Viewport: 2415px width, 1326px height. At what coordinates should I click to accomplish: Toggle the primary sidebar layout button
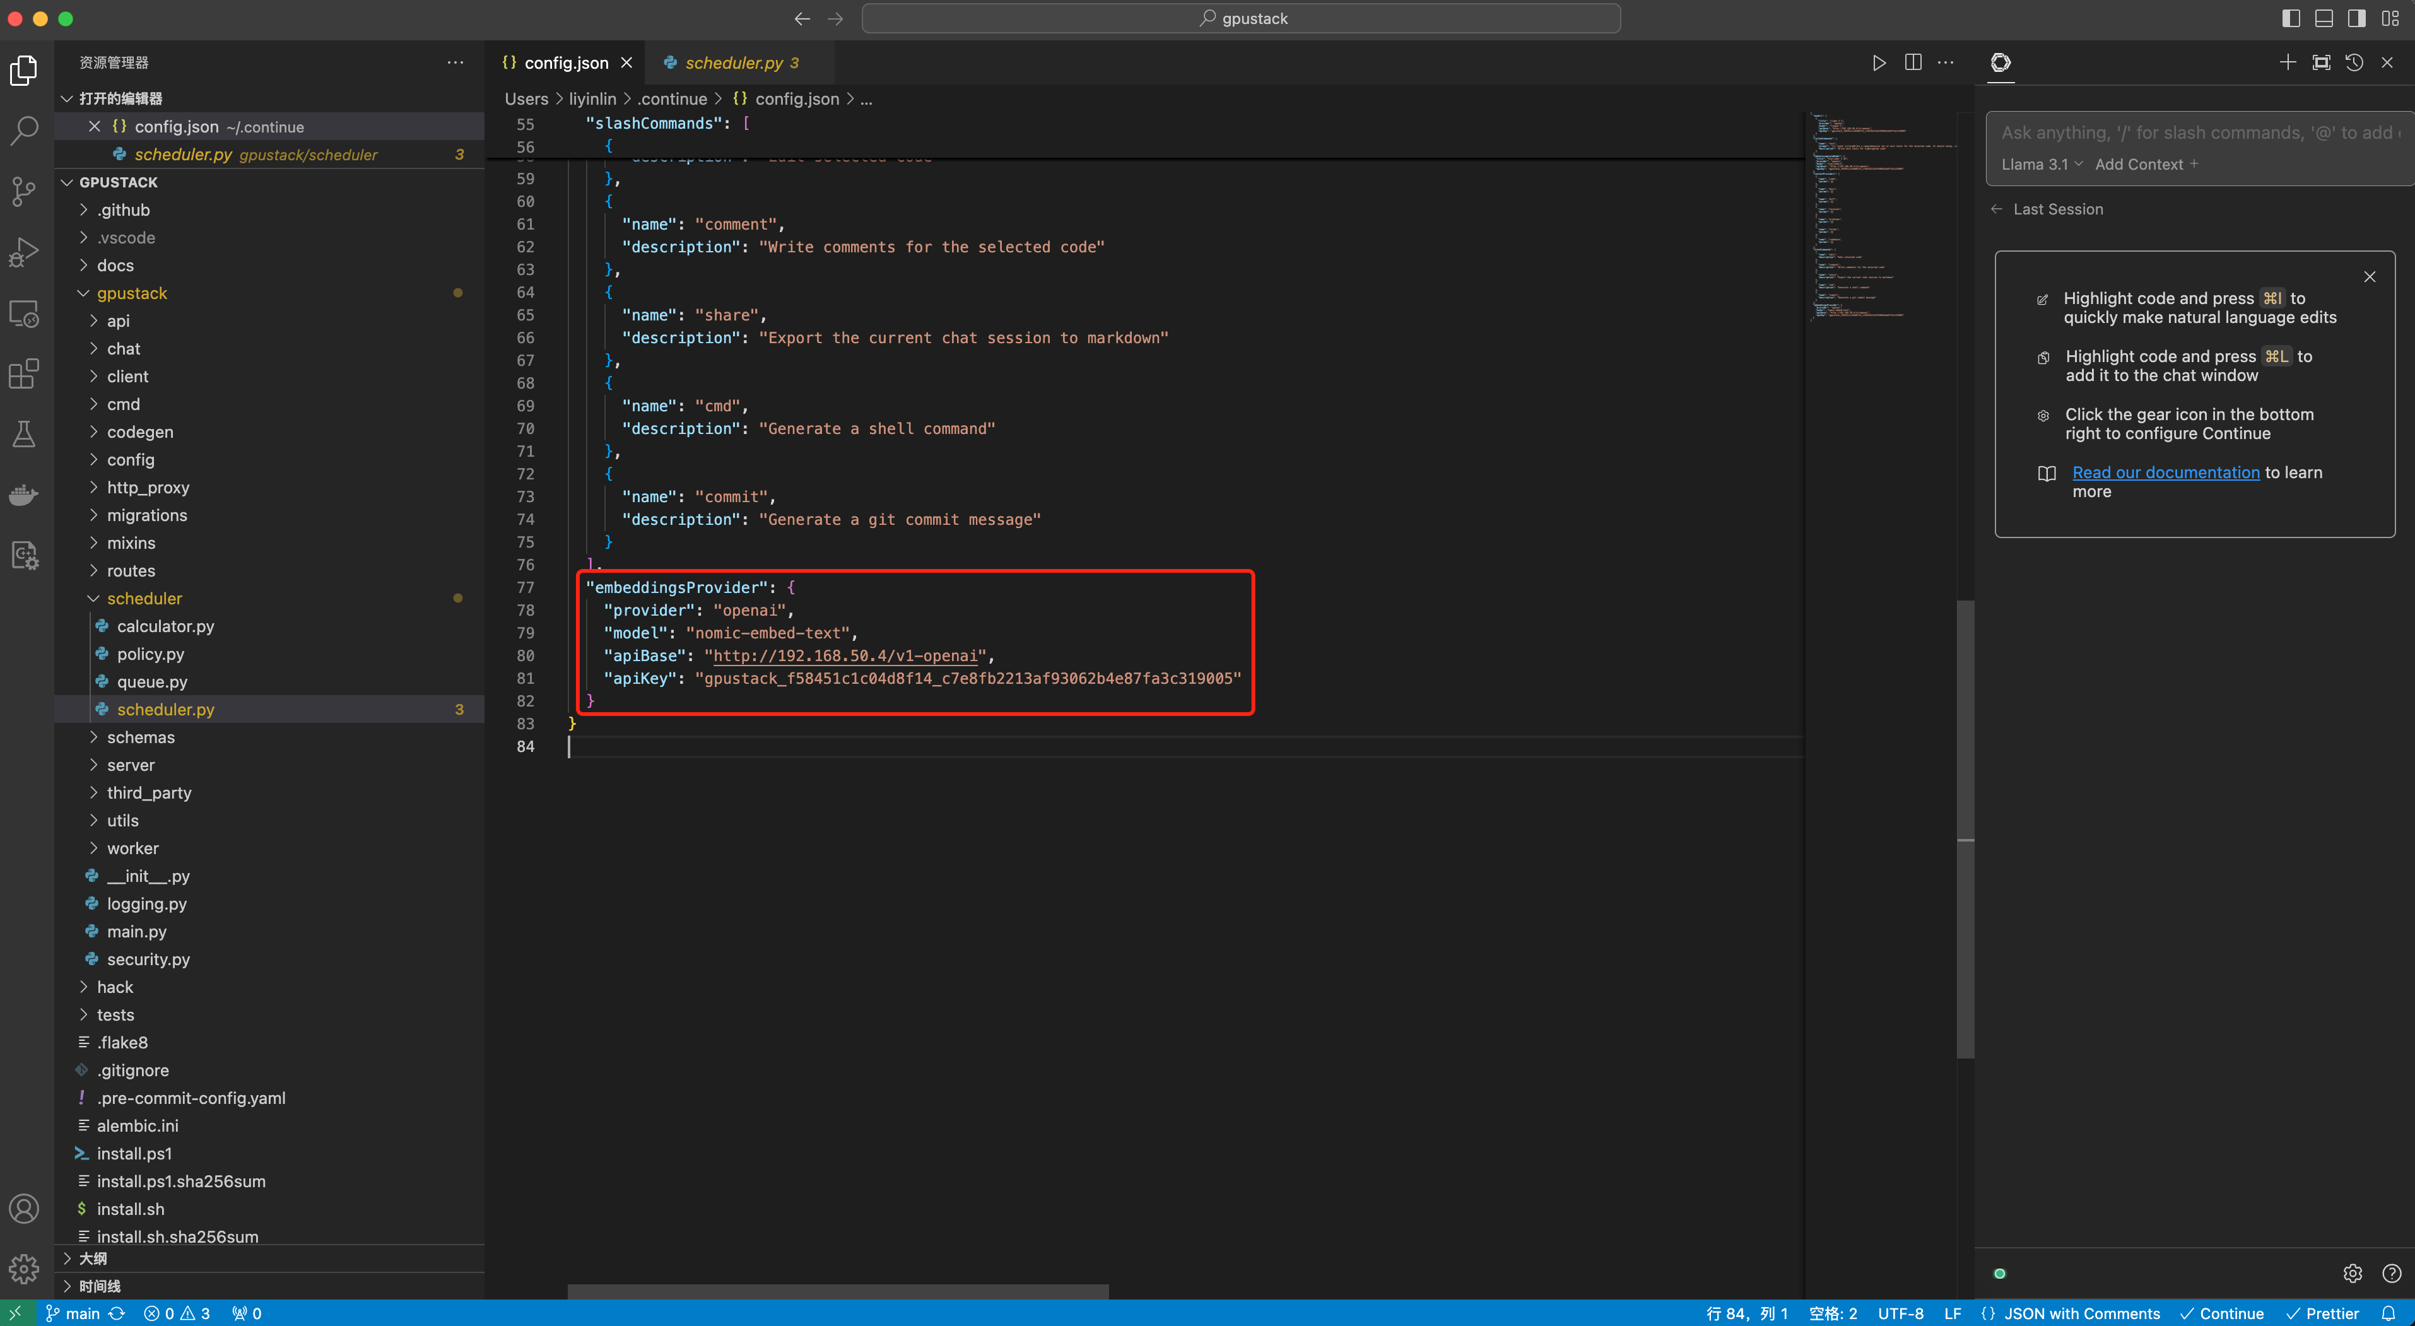coord(2291,19)
